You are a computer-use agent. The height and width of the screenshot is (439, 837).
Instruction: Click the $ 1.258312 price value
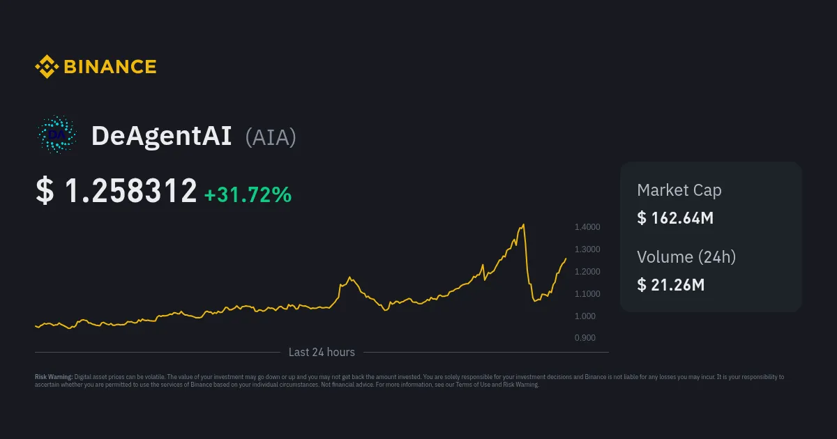tap(116, 192)
